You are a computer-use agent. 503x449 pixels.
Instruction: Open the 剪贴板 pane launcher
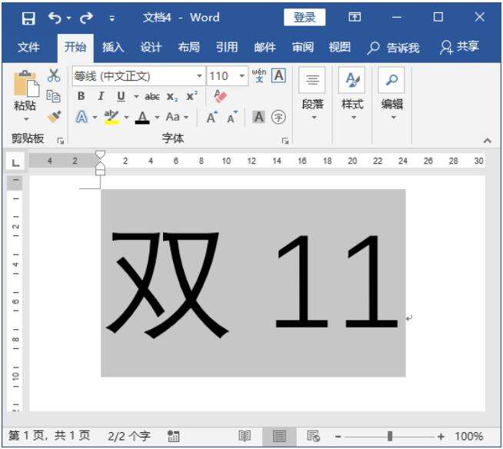[60, 141]
